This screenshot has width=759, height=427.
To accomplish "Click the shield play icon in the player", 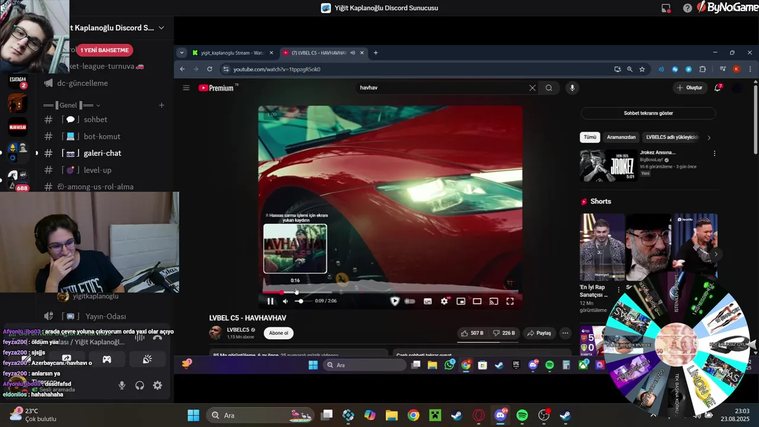I will pyautogui.click(x=394, y=301).
